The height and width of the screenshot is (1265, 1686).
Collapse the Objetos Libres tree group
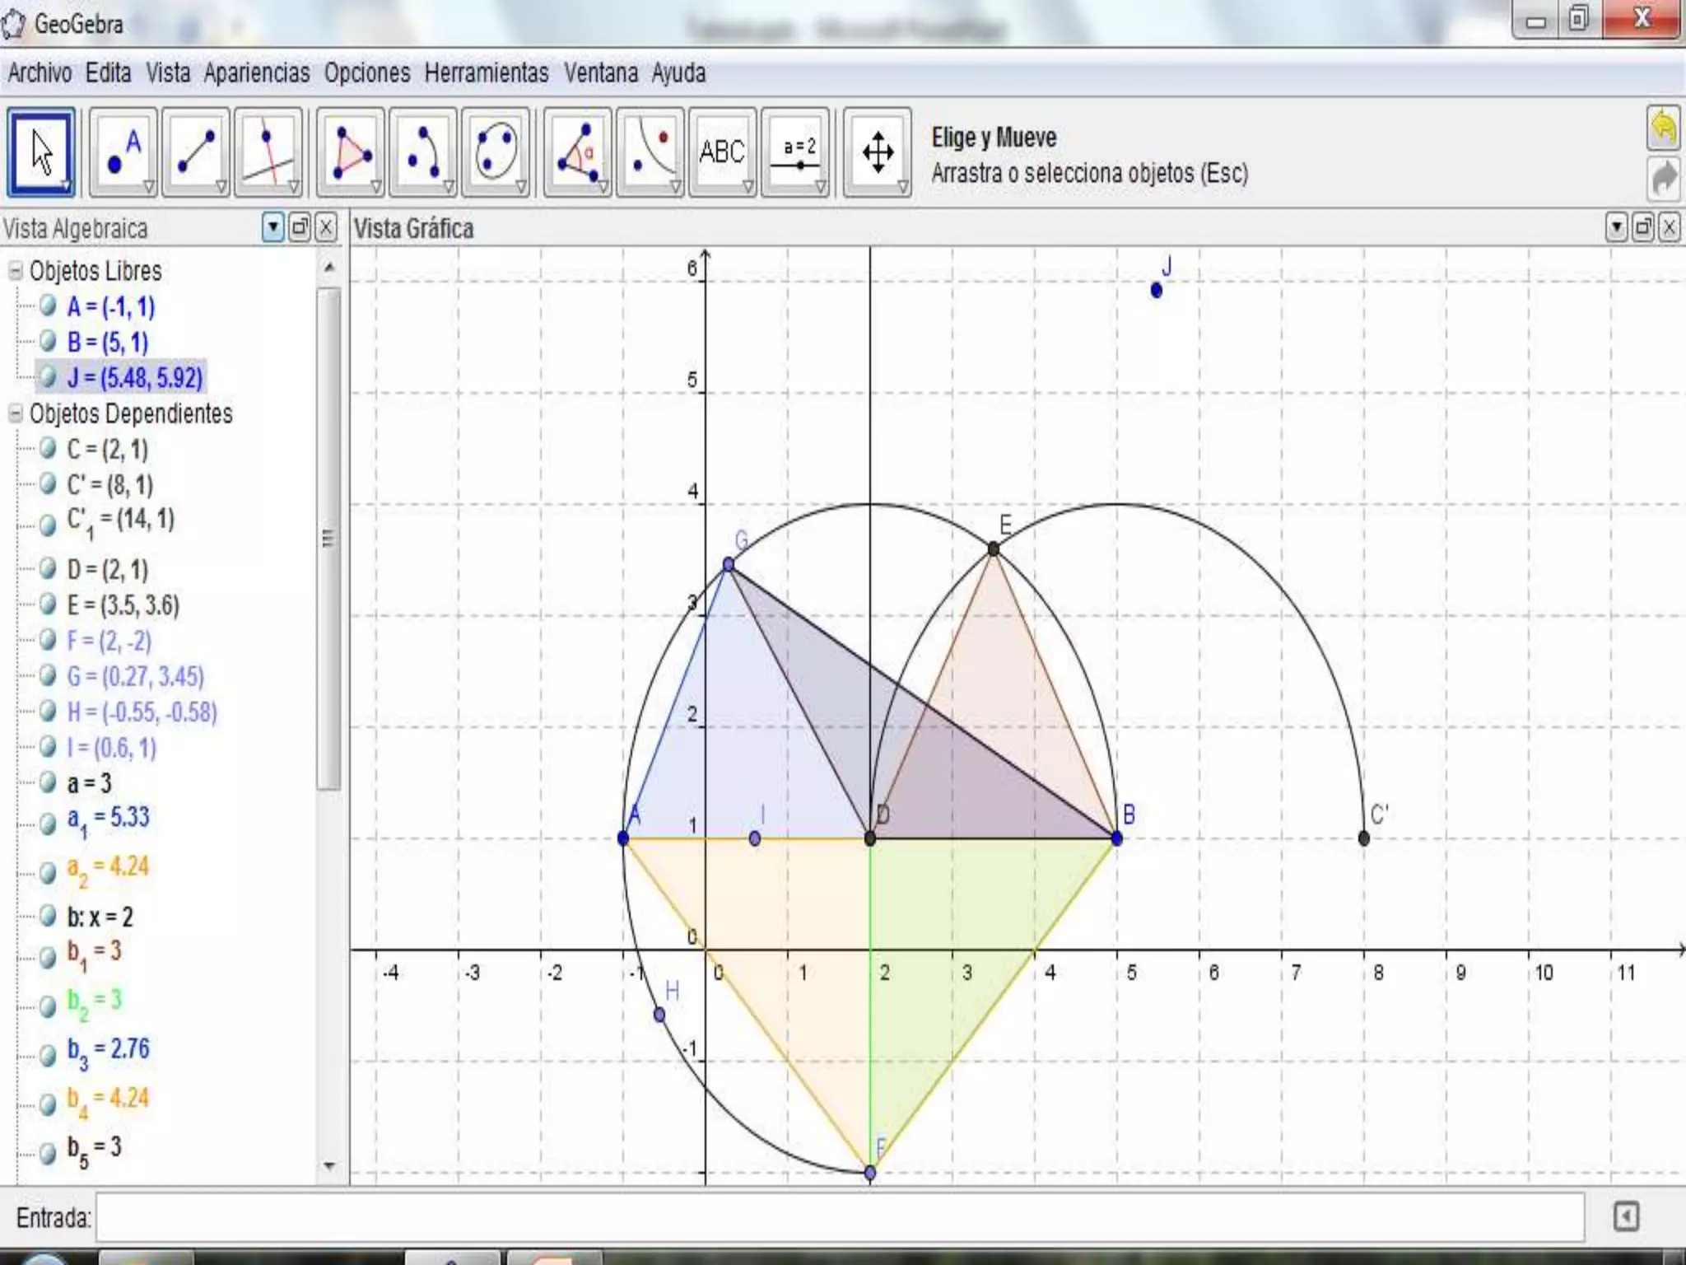[x=16, y=271]
